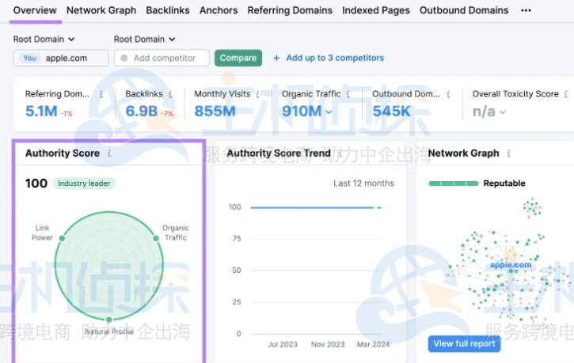Switch to the Backlinks tab
The height and width of the screenshot is (363, 574).
tap(168, 10)
